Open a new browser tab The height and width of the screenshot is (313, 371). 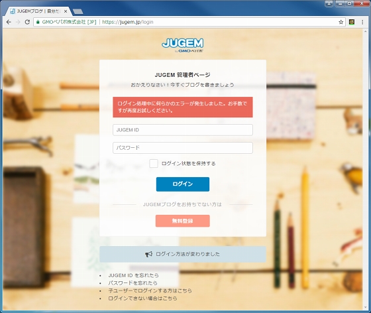pyautogui.click(x=78, y=11)
